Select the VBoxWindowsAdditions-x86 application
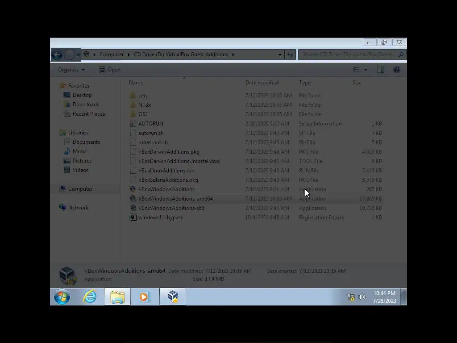Screen dimensions: 457x343 coord(255,208)
